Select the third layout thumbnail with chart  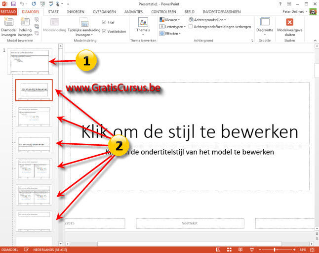pyautogui.click(x=34, y=117)
